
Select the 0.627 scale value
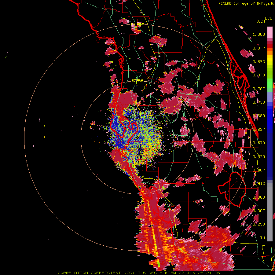[259, 130]
